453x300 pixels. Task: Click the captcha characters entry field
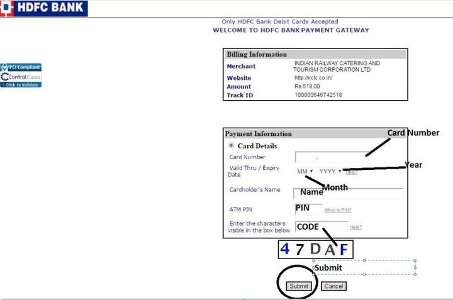click(322, 226)
